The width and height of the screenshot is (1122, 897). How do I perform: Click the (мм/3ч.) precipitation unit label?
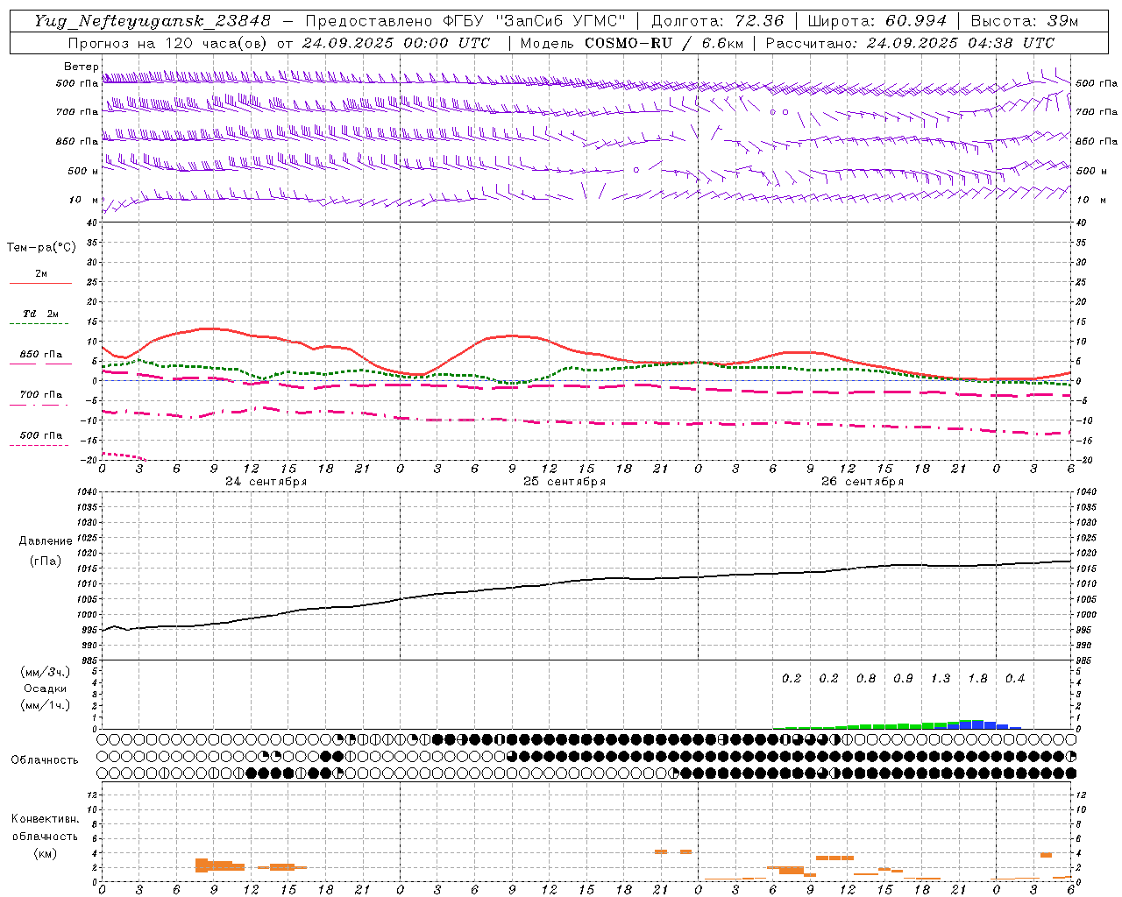45,673
